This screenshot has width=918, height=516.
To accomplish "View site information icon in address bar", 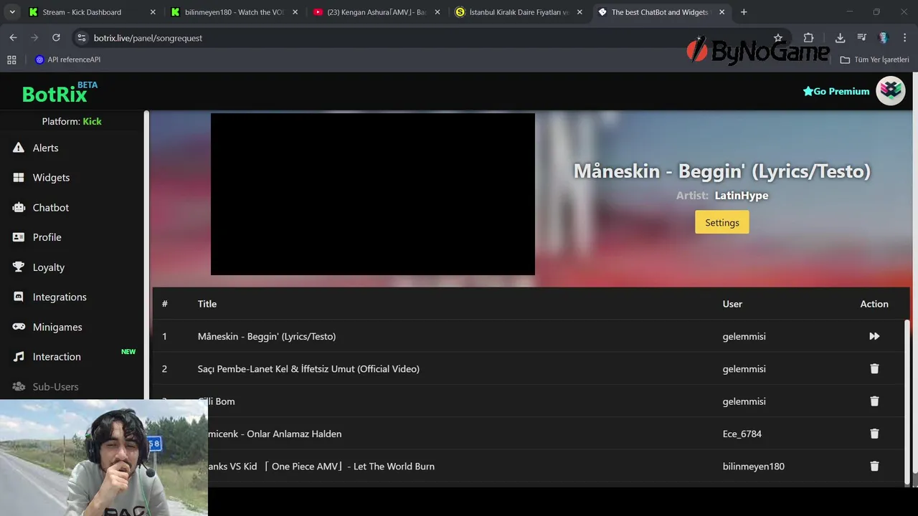I will click(x=81, y=38).
